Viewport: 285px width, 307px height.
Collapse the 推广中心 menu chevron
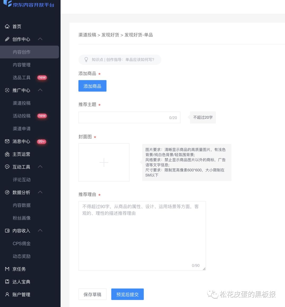pos(40,90)
